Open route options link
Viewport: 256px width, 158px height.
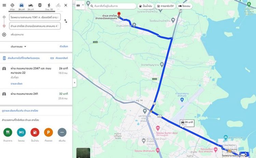point(64,46)
